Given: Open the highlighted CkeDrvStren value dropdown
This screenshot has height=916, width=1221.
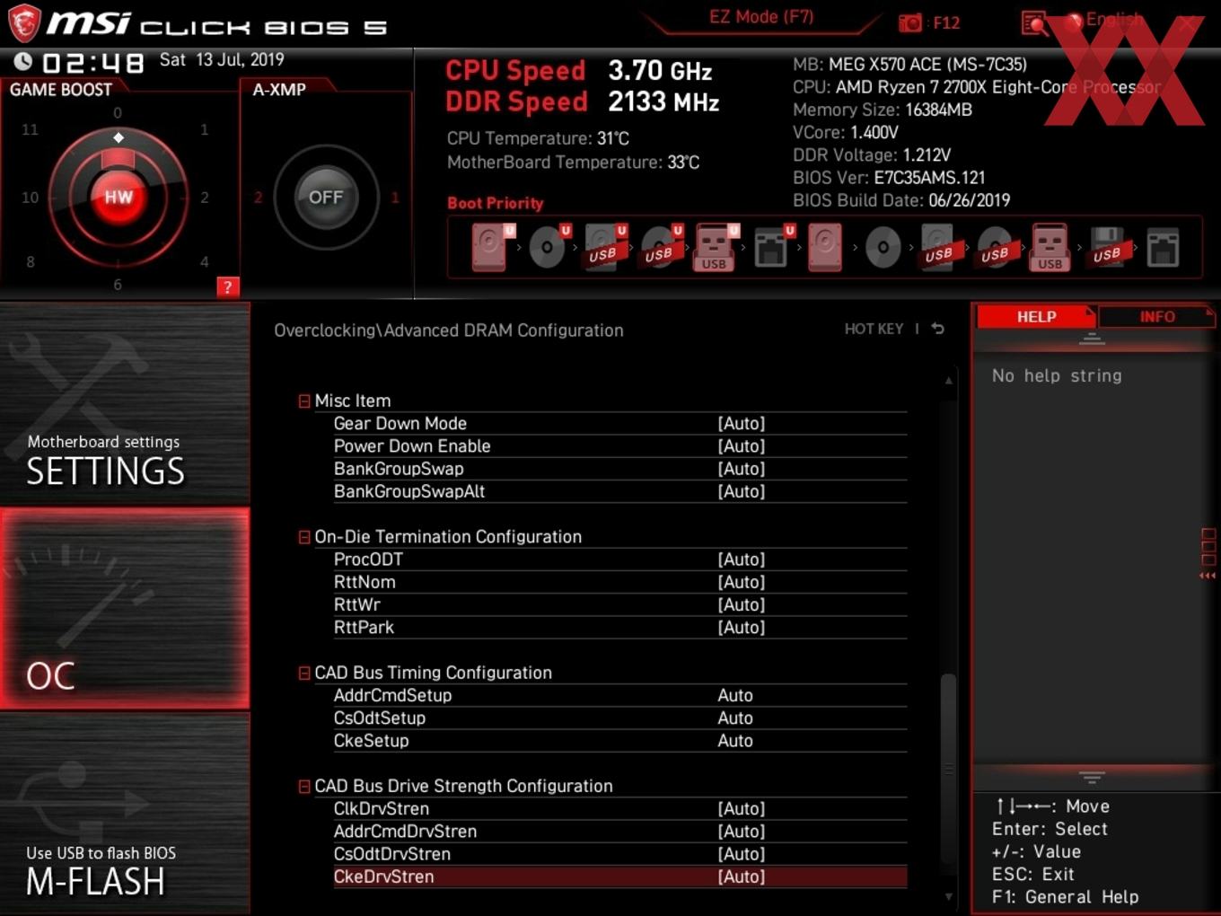Looking at the screenshot, I should (742, 876).
